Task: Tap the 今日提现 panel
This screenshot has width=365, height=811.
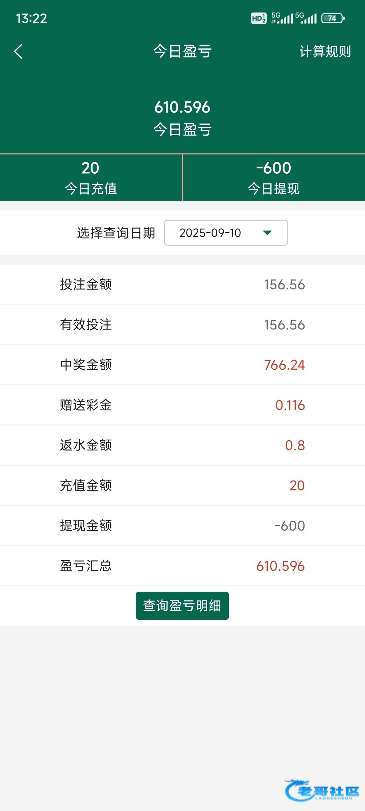Action: point(274,178)
